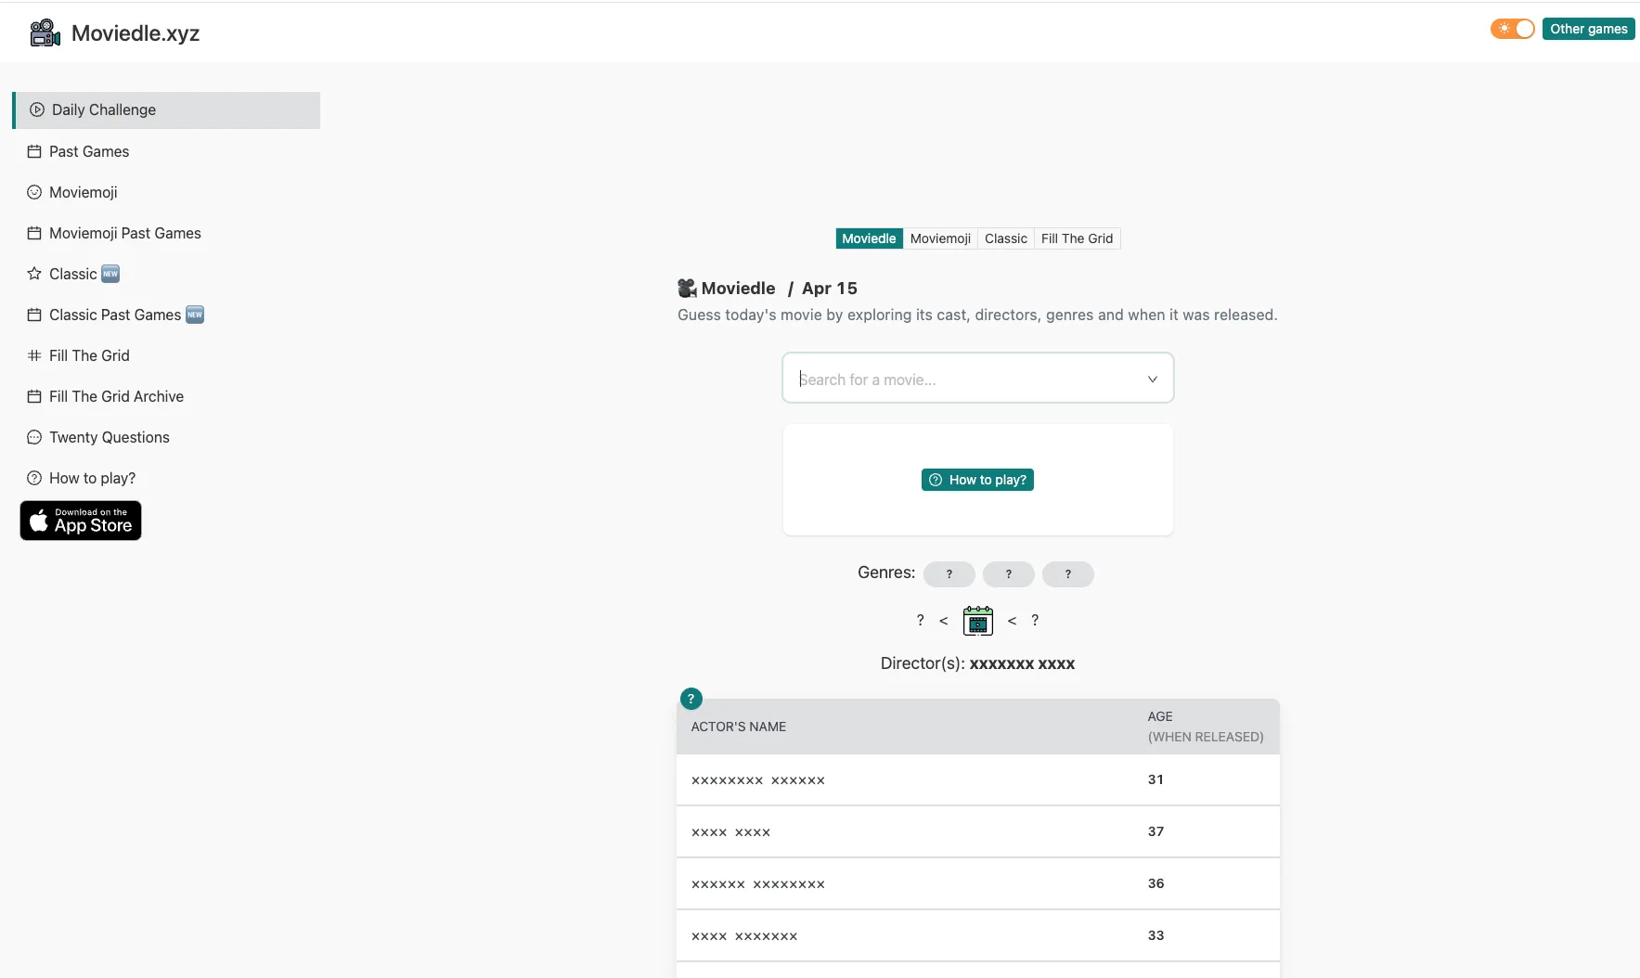This screenshot has height=978, width=1640.
Task: Switch to the Moviemoji tab
Action: click(939, 238)
